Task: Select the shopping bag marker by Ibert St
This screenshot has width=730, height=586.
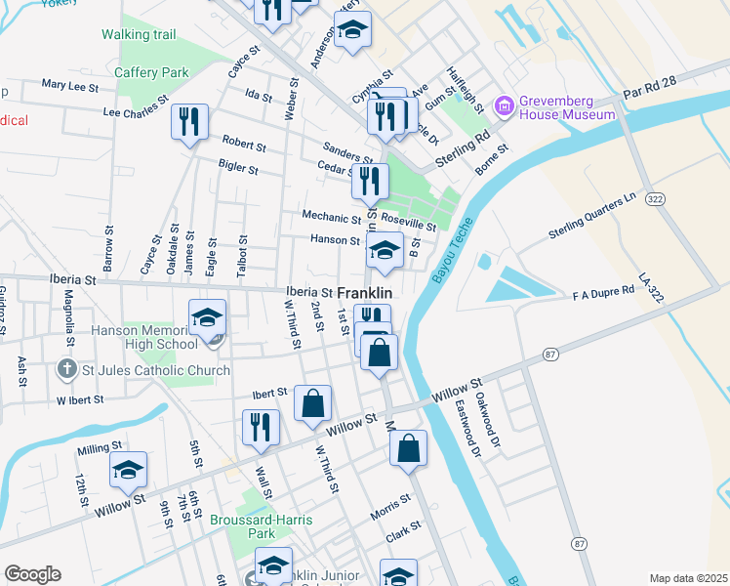Action: [x=313, y=405]
